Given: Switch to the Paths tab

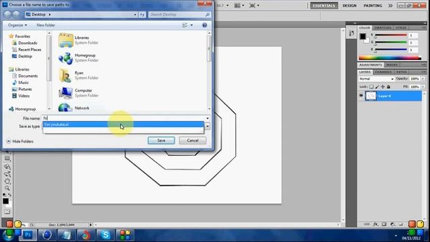Looking at the screenshot, I should [402, 72].
